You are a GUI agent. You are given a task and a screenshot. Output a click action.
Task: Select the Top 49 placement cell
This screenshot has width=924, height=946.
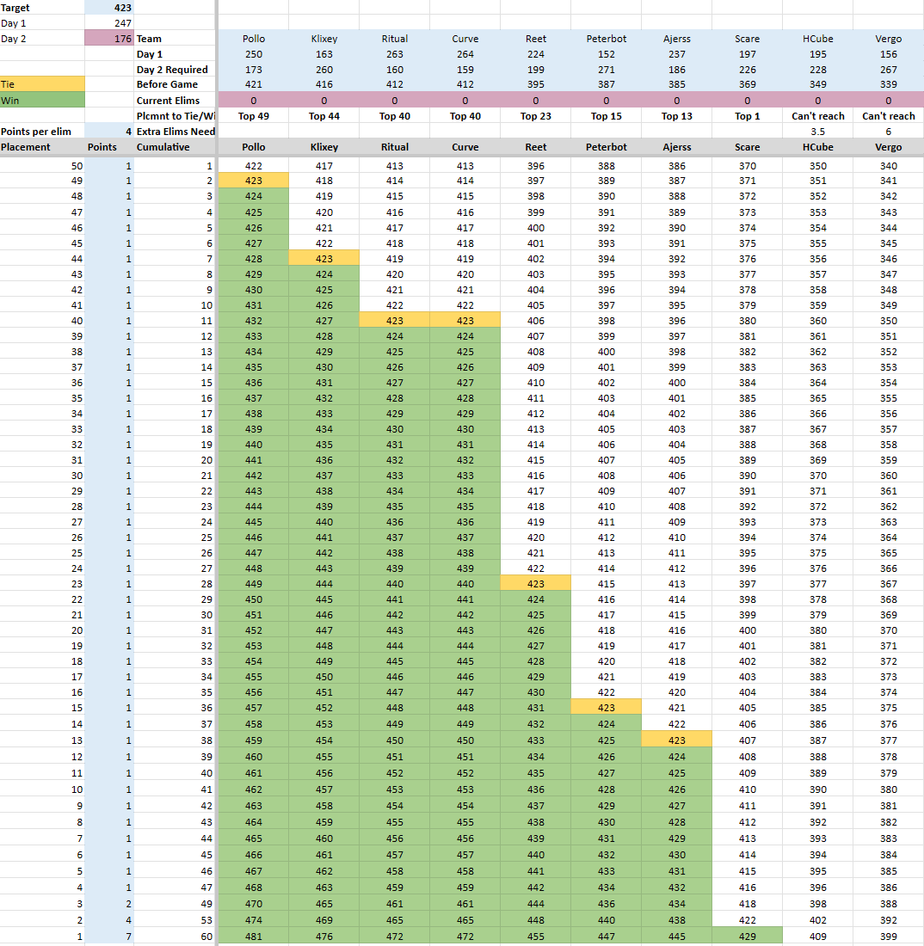click(254, 116)
